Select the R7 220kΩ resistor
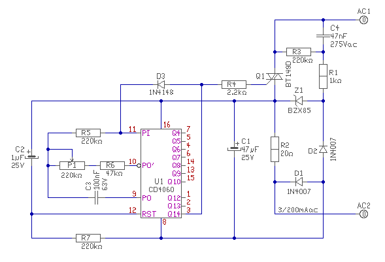The image size is (385, 262). pyautogui.click(x=88, y=238)
